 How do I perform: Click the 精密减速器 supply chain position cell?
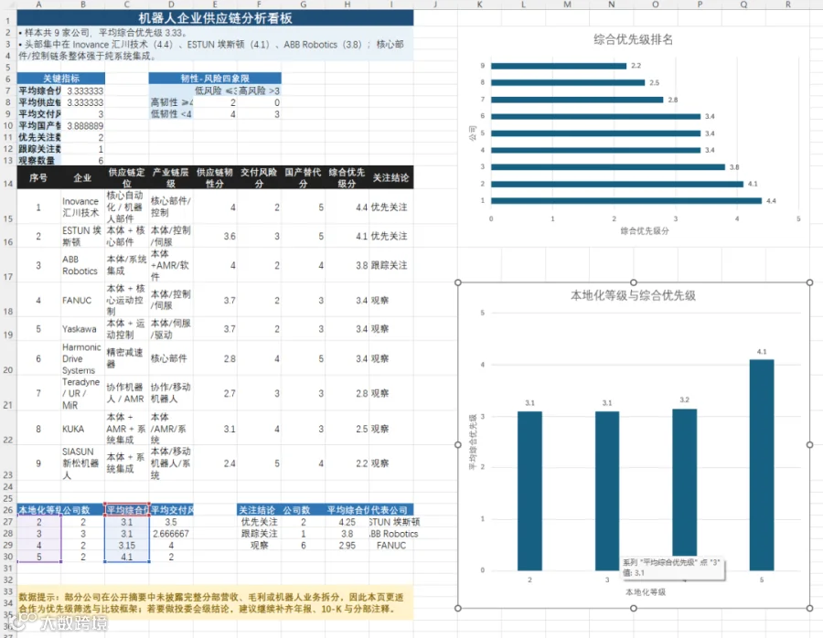tap(126, 358)
